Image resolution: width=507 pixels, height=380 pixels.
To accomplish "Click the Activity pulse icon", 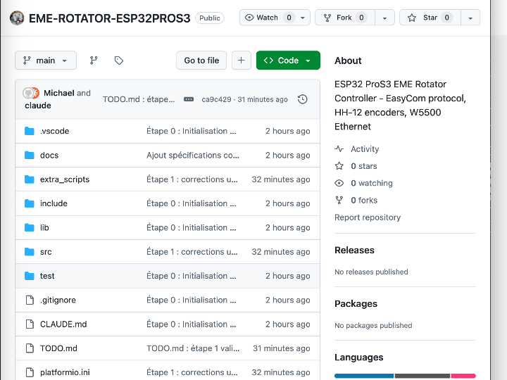I will click(339, 149).
